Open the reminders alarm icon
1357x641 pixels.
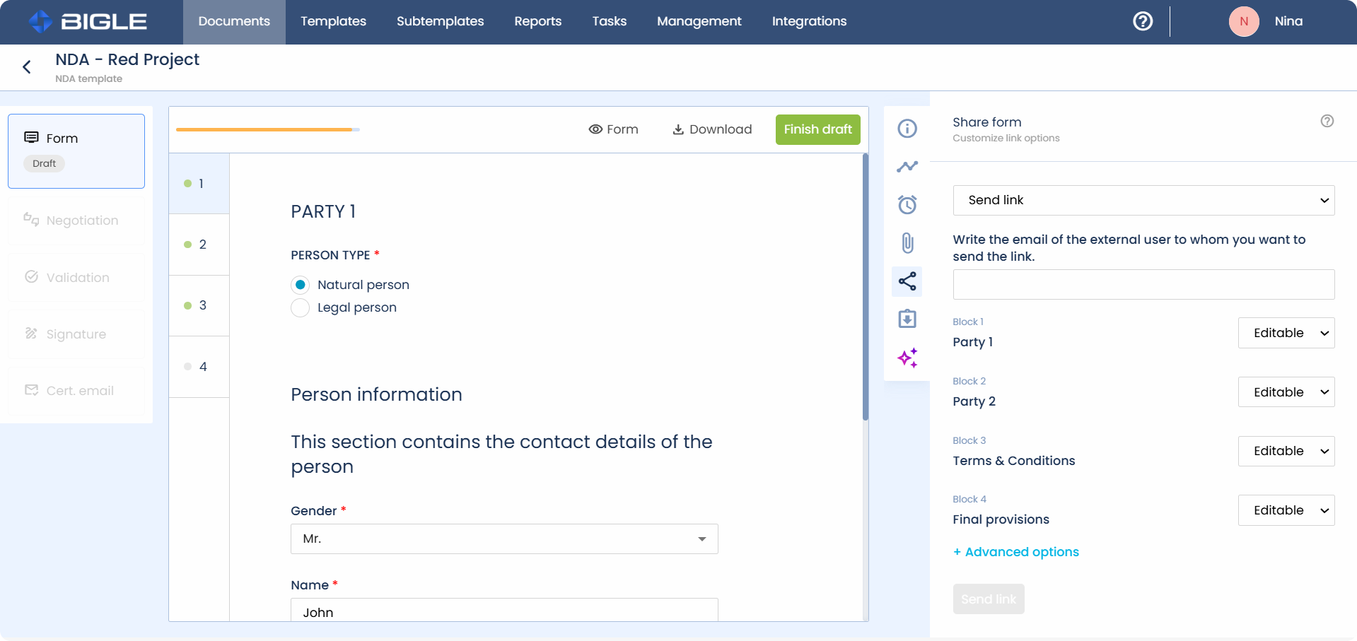coord(907,204)
